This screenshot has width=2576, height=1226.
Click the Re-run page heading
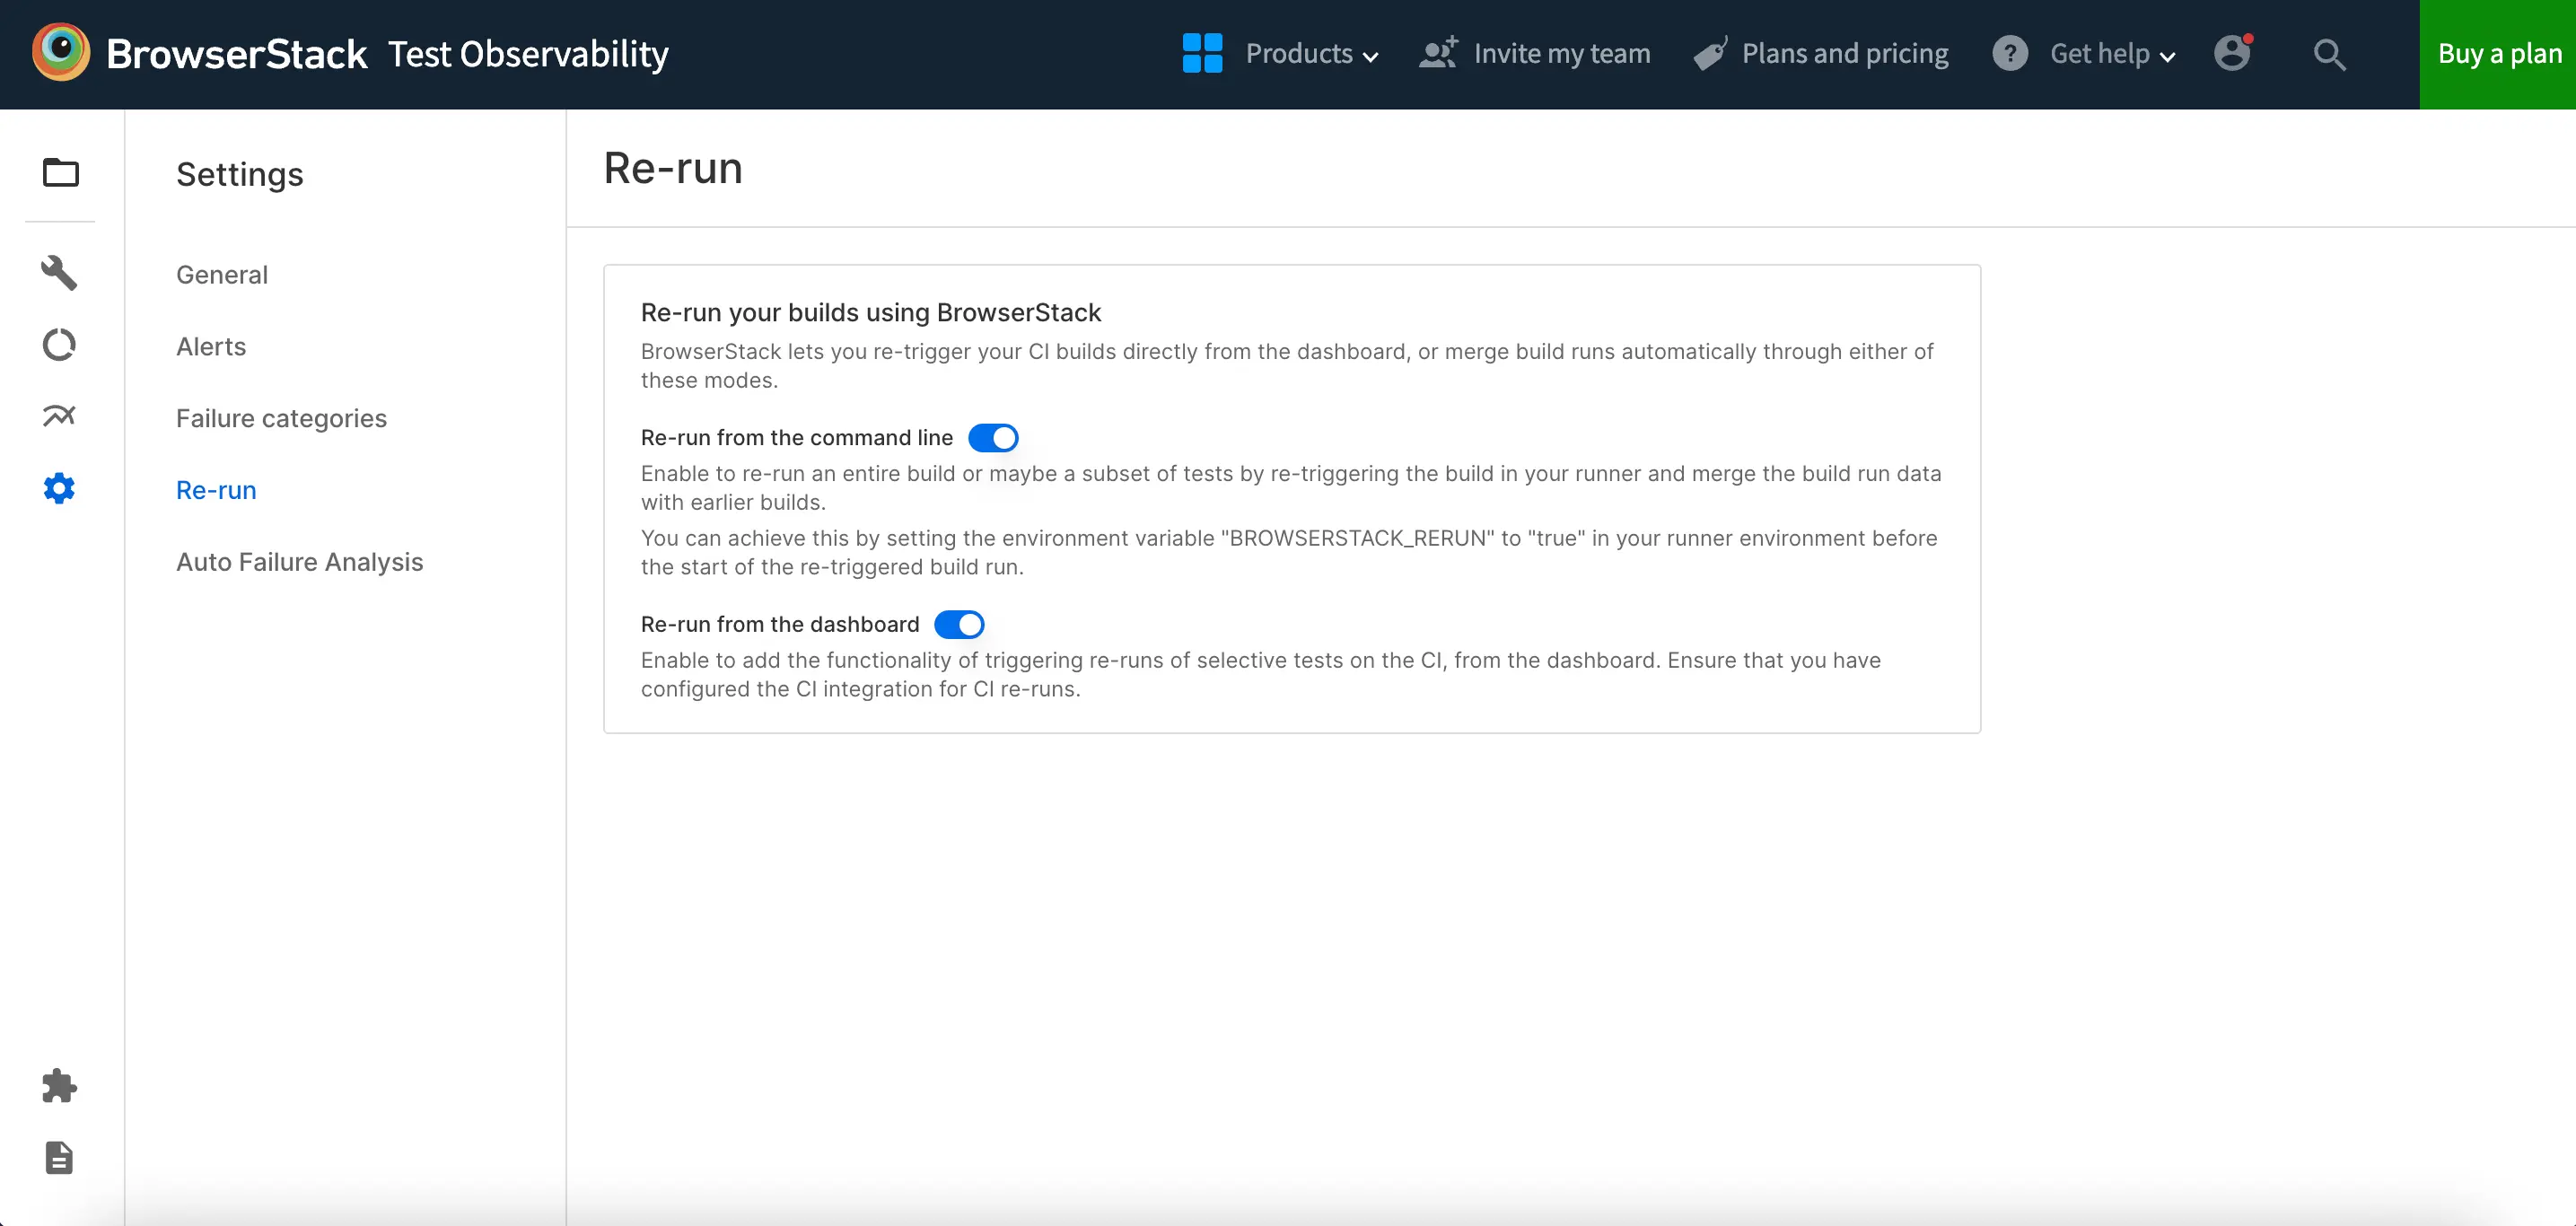click(673, 168)
